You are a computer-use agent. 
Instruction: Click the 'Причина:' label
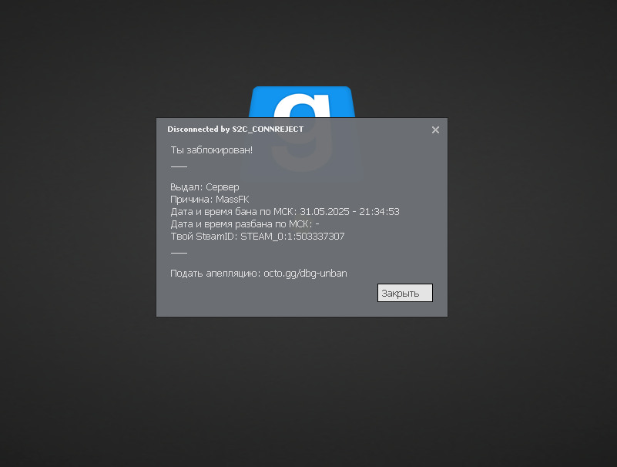(x=192, y=200)
